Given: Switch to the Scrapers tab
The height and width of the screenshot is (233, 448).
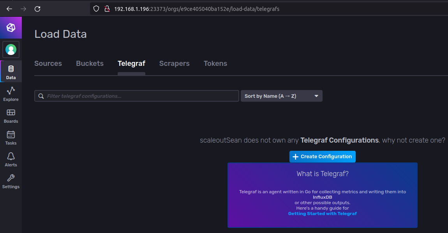Looking at the screenshot, I should tap(174, 64).
